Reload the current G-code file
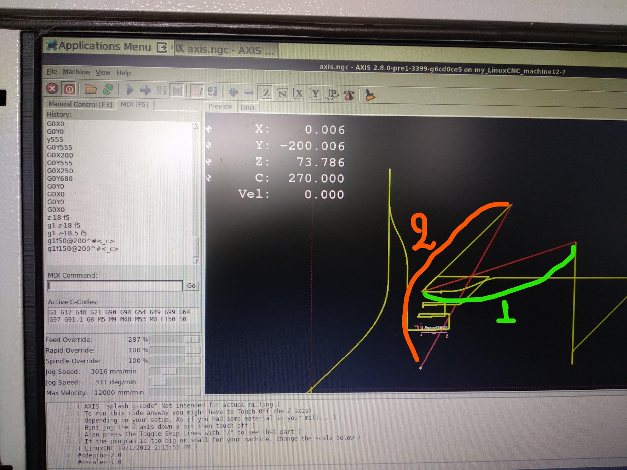Screen dimensions: 627x470 [108, 90]
